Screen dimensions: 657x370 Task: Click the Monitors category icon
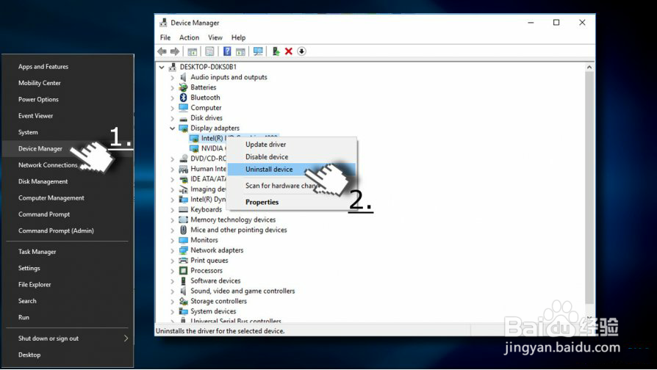[x=183, y=240]
